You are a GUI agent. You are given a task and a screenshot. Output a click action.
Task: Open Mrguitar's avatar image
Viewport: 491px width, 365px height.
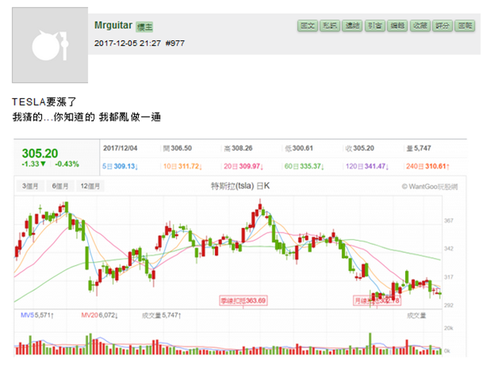pos(50,45)
